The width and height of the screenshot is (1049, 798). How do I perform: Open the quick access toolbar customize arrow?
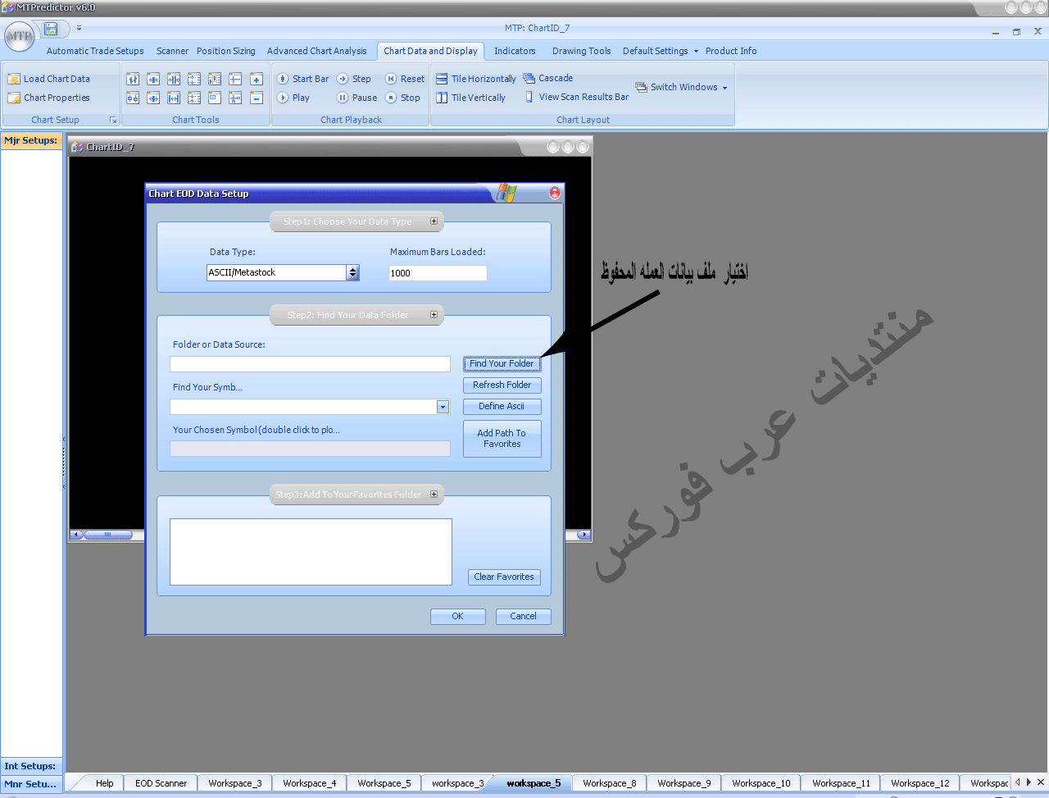click(79, 28)
